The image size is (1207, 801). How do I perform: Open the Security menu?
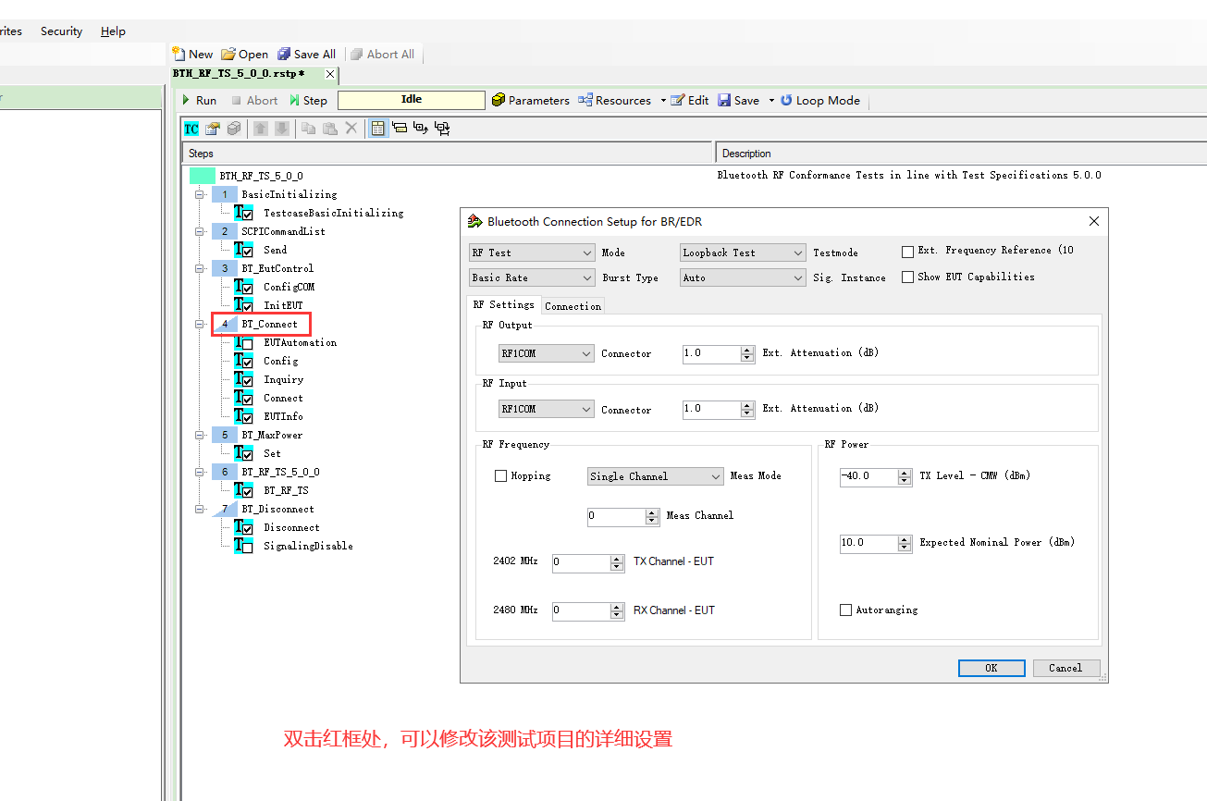coord(61,31)
